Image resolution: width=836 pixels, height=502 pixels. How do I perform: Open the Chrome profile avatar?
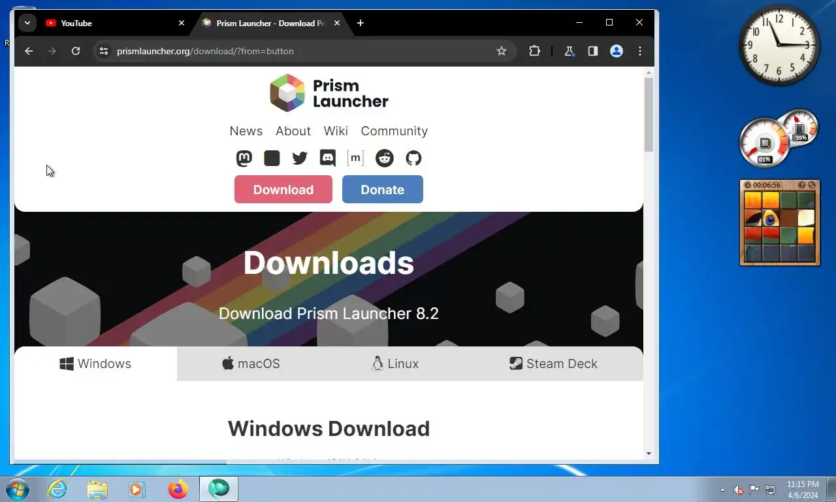click(616, 51)
